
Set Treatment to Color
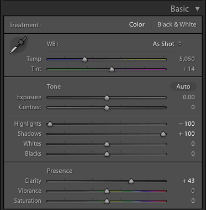(x=137, y=24)
